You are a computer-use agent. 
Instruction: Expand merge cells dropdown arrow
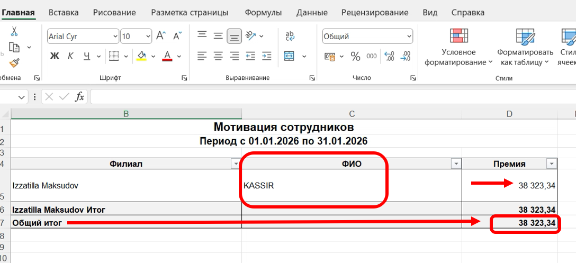(x=304, y=57)
